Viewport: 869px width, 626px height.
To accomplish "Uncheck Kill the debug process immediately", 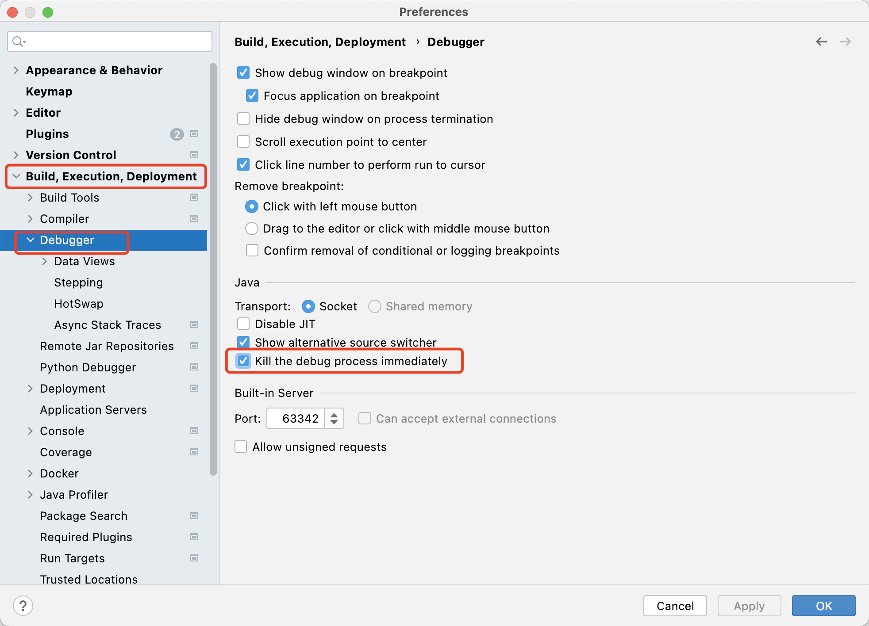I will (243, 361).
